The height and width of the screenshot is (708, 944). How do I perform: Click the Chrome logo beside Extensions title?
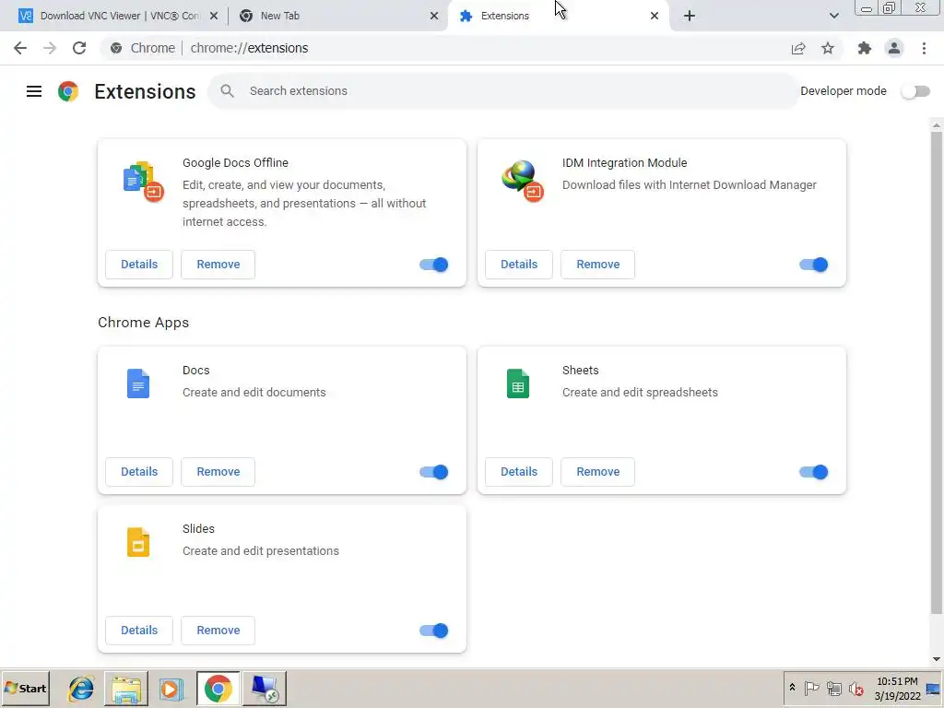[68, 91]
